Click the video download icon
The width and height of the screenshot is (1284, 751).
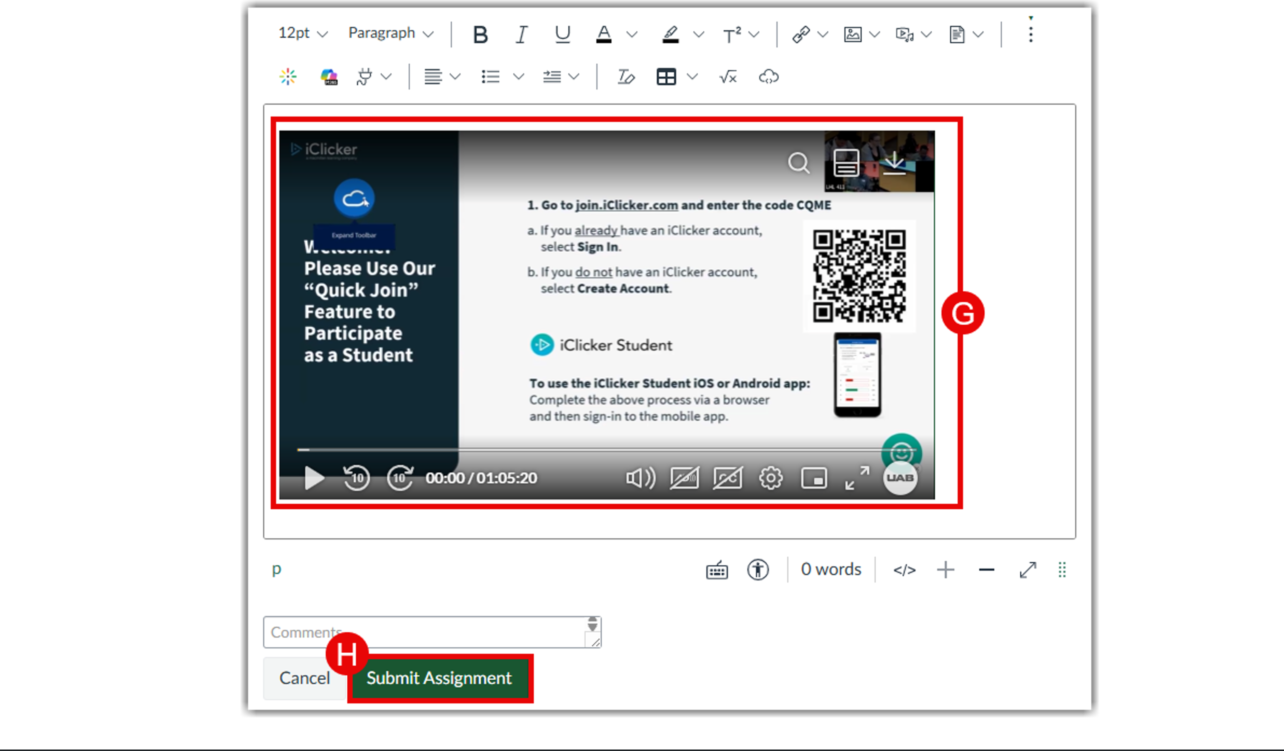pos(894,163)
